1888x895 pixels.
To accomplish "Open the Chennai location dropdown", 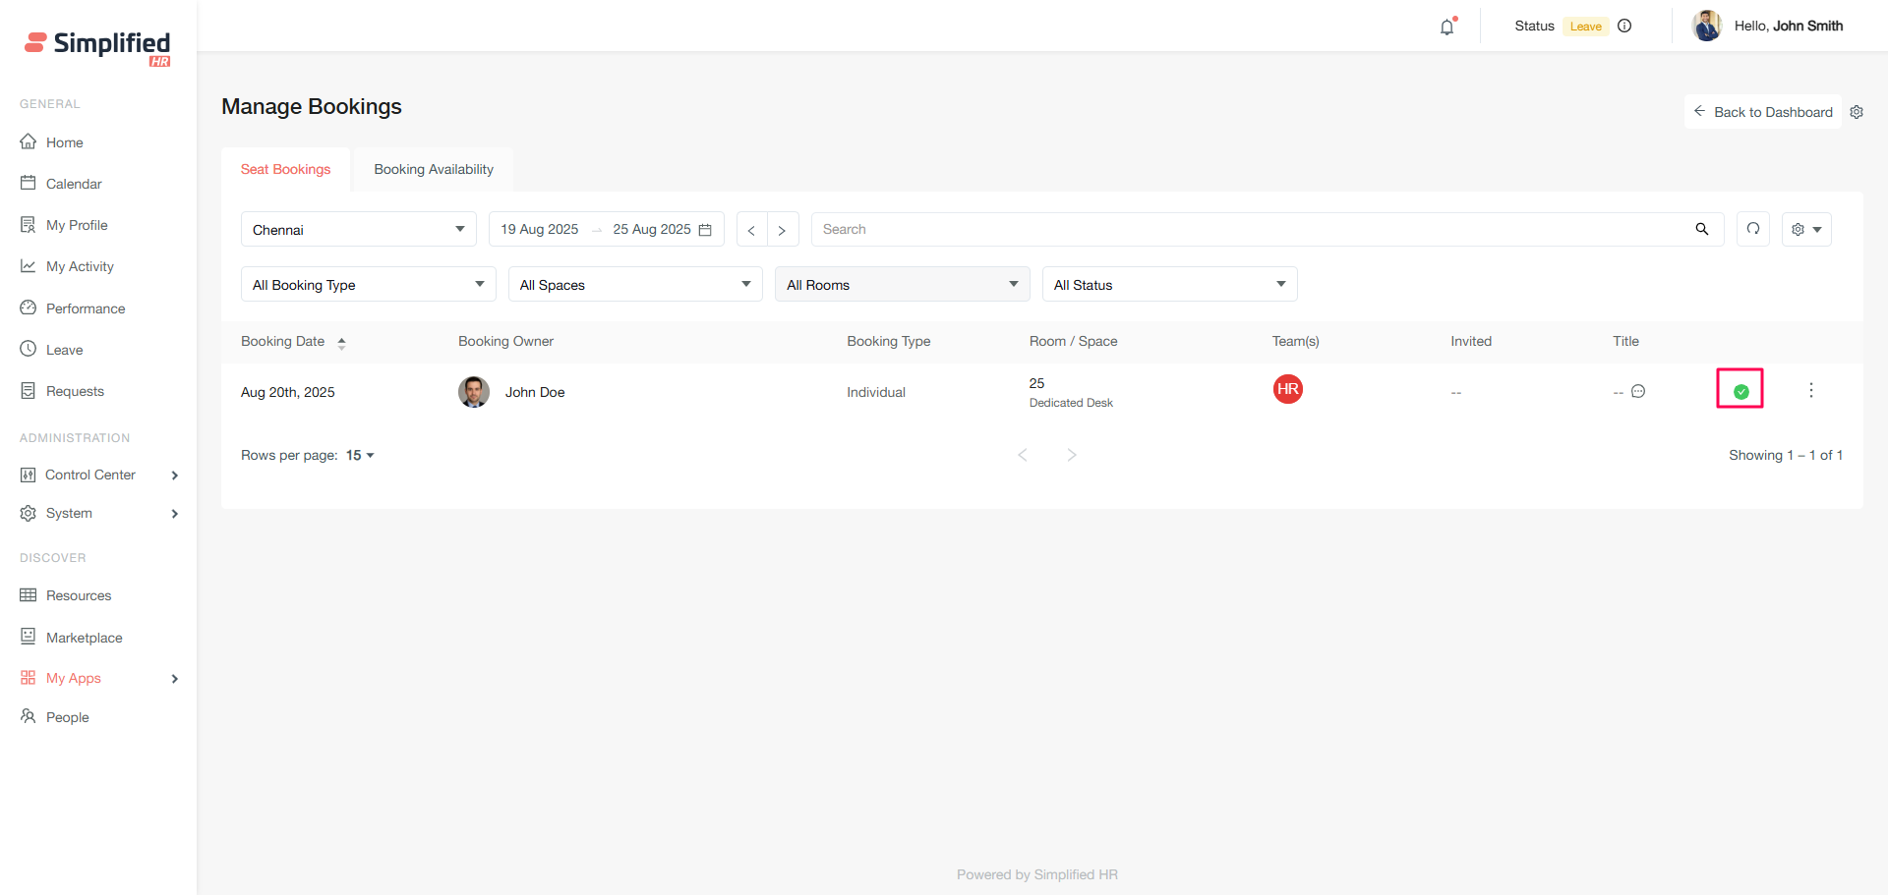I will pos(358,229).
